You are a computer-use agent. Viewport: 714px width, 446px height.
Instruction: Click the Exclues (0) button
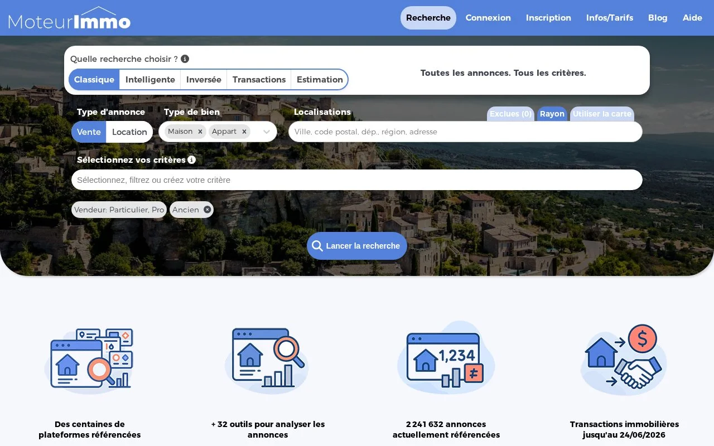[510, 114]
